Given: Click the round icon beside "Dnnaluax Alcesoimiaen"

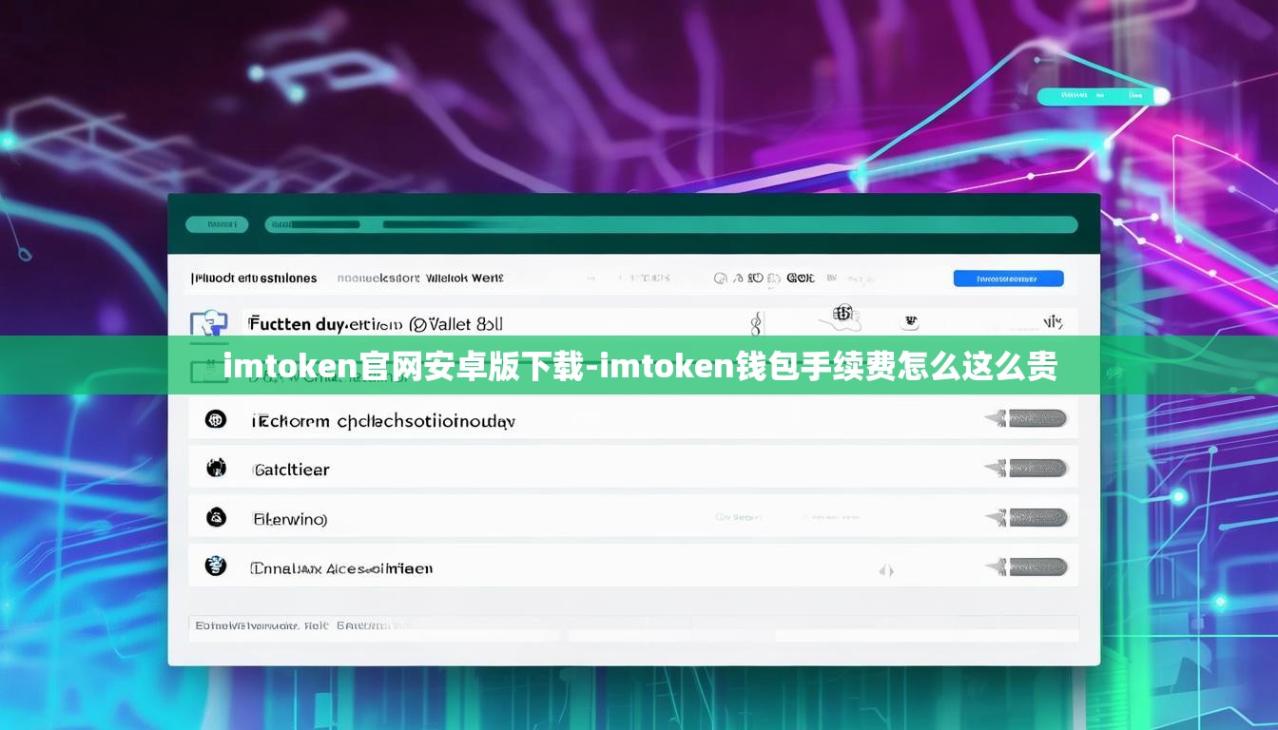Looking at the screenshot, I should [216, 567].
